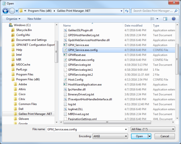The image size is (181, 144).
Task: Select GPMServicelog.txt.2 file name
Action: click(x=80, y=75)
